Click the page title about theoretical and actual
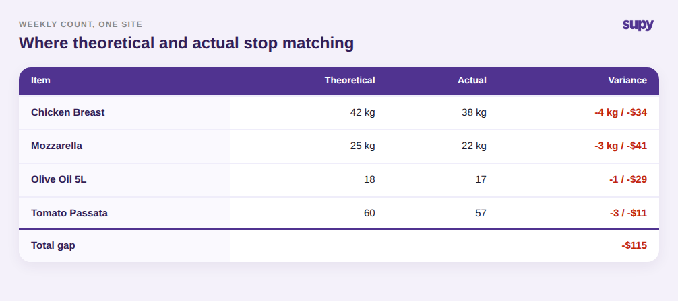678x301 pixels. (187, 44)
